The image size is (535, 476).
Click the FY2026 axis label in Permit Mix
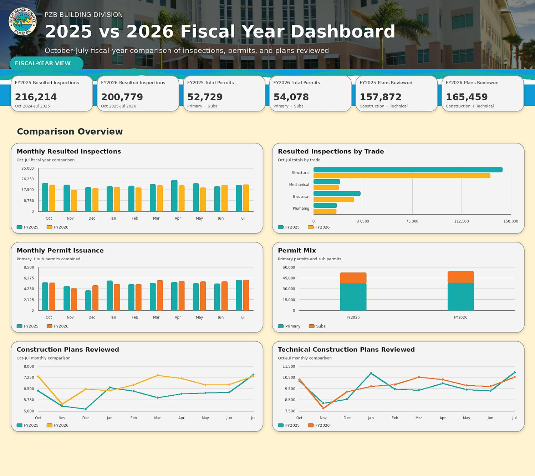[461, 317]
